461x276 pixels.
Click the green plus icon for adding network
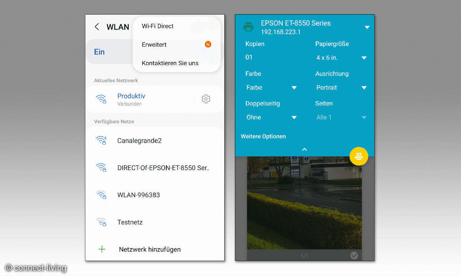click(x=102, y=250)
